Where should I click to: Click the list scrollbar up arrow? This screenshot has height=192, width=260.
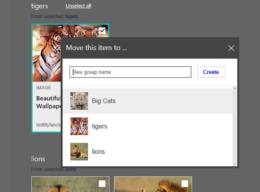[234, 89]
